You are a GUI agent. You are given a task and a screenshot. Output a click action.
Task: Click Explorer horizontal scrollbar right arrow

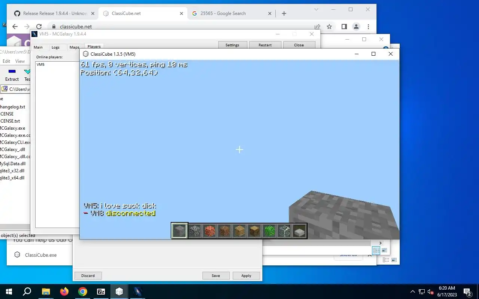[x=381, y=243]
